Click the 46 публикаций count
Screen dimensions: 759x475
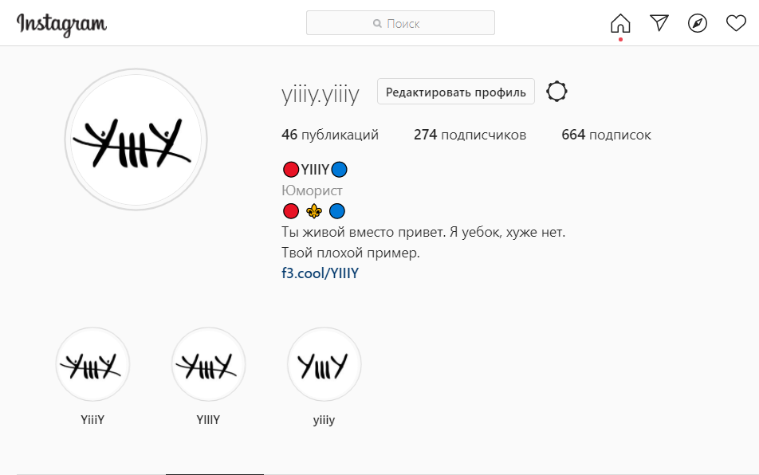click(330, 135)
